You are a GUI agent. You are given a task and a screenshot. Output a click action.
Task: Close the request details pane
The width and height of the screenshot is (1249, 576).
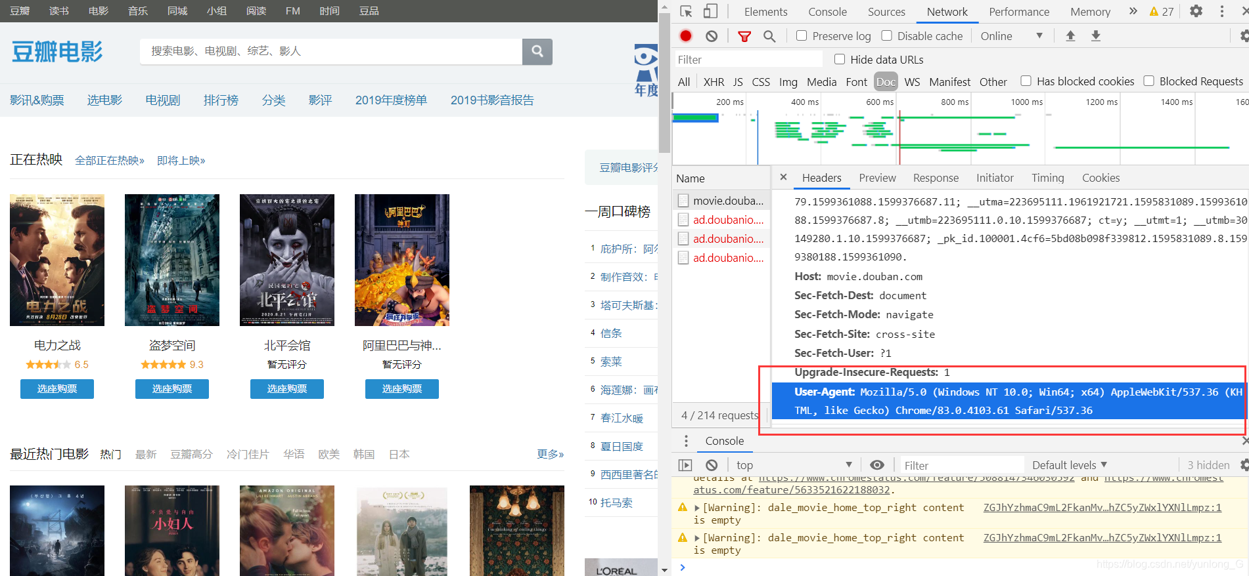click(x=783, y=177)
